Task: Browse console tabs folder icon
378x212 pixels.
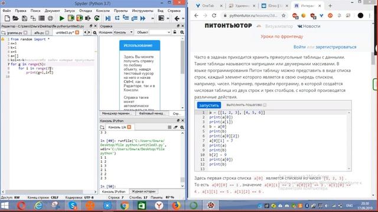Action: click(102, 127)
